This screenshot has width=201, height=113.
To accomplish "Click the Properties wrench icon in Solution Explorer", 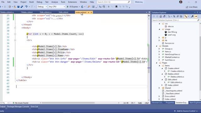I will (x=192, y=16).
